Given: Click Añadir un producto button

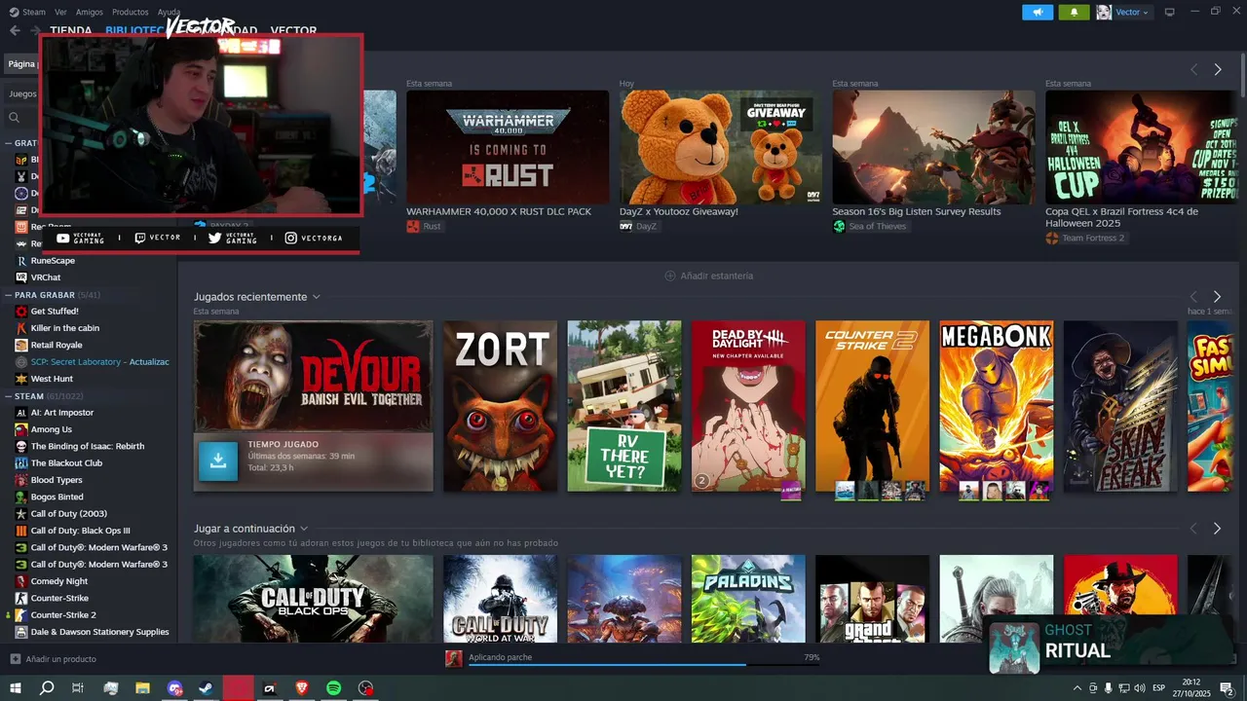Looking at the screenshot, I should pyautogui.click(x=54, y=659).
